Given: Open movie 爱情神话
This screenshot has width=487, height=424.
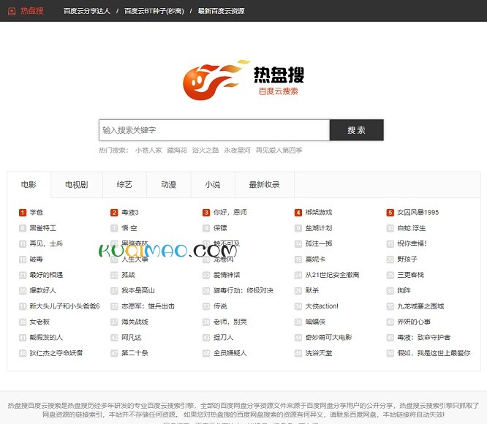Looking at the screenshot, I should tap(227, 275).
